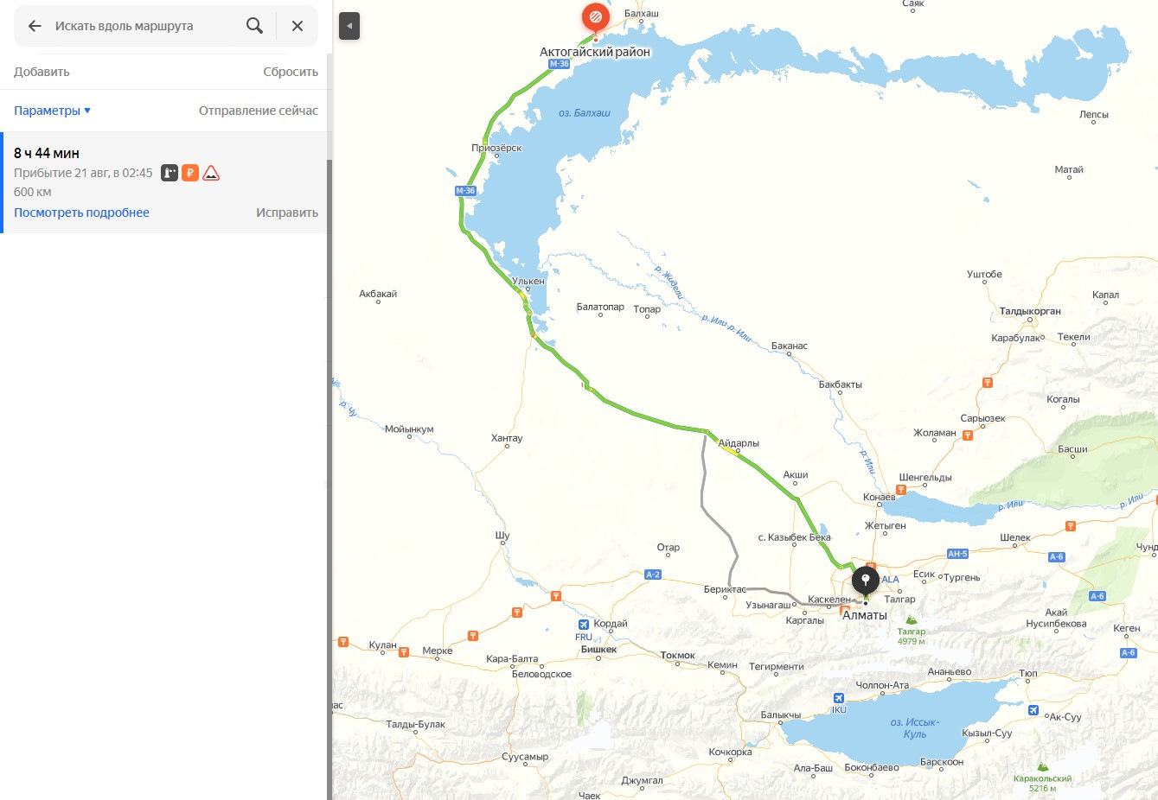Click the IKU airport icon by Issyk-Kul
Screen dimensions: 1158x800
pyautogui.click(x=838, y=698)
